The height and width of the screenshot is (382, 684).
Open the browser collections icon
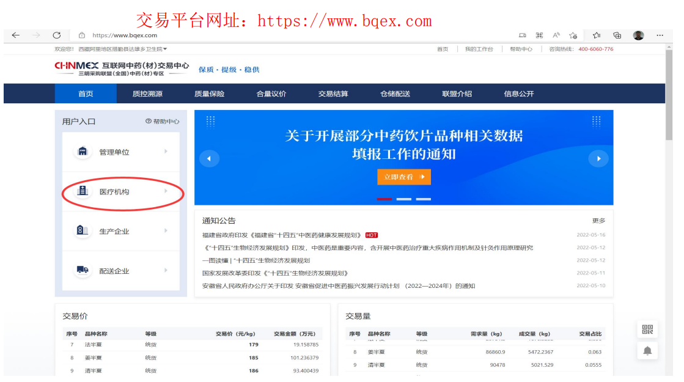point(617,35)
